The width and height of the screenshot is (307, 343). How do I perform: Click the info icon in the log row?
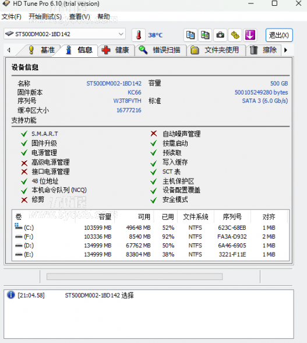[10, 295]
